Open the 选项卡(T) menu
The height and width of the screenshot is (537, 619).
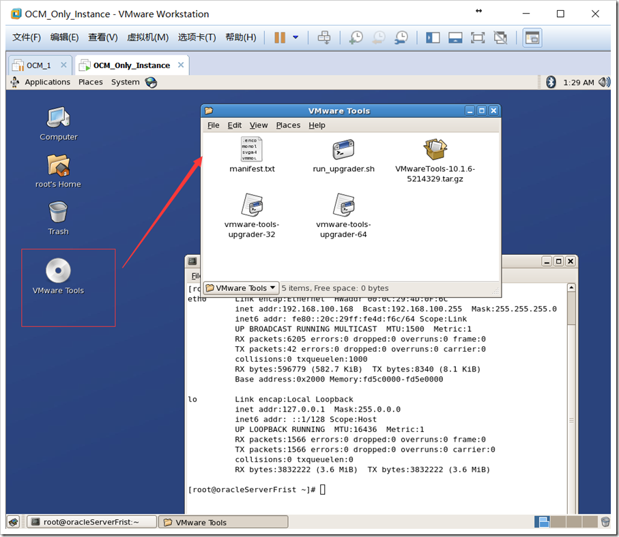tap(197, 37)
